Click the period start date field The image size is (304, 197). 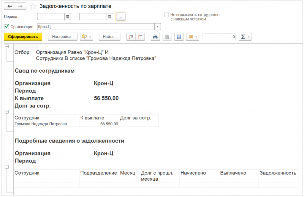(x=51, y=17)
